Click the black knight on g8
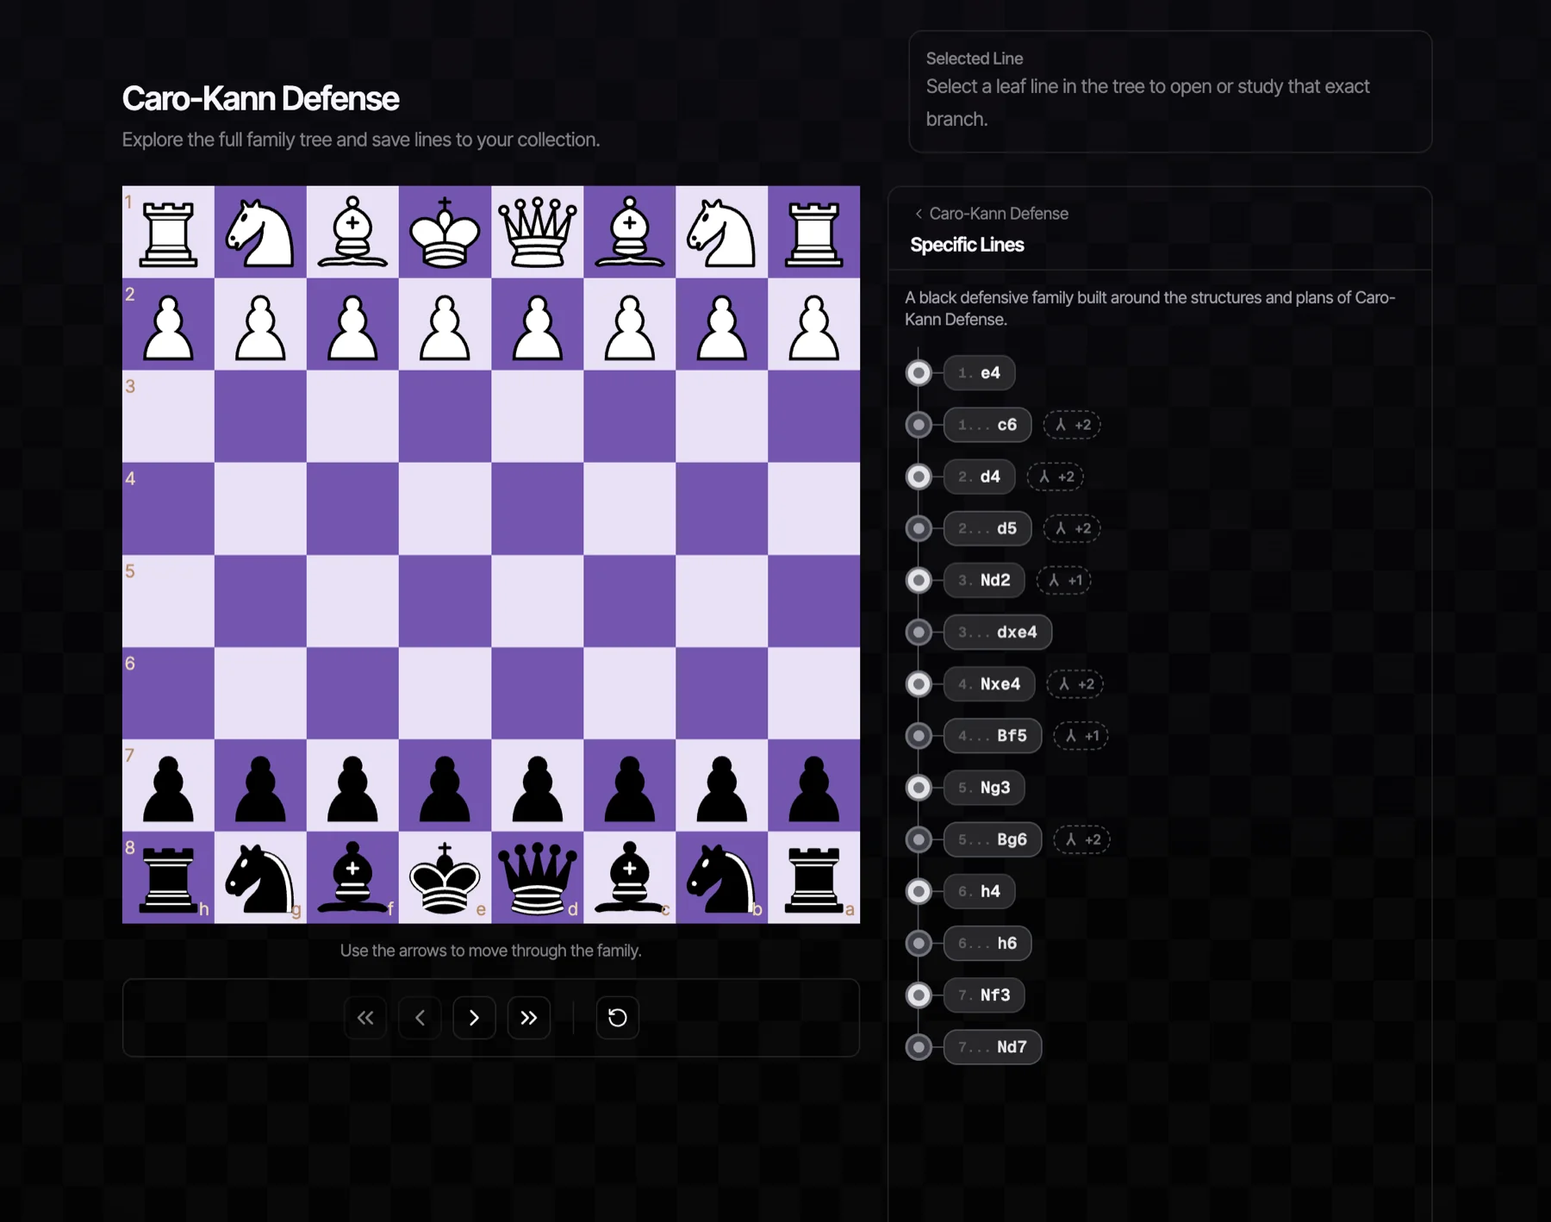The width and height of the screenshot is (1551, 1222). click(x=260, y=877)
